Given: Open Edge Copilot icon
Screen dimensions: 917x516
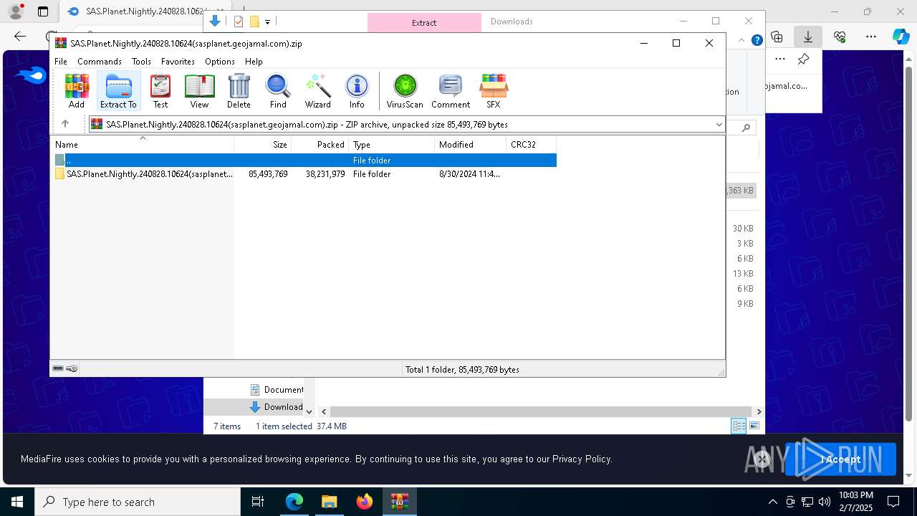Looking at the screenshot, I should point(901,37).
